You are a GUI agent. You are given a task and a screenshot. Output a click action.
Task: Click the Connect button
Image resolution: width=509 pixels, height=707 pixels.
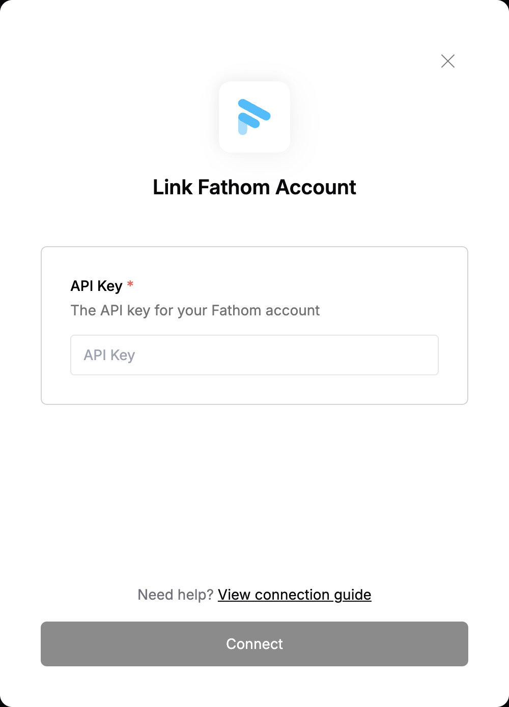click(x=254, y=644)
